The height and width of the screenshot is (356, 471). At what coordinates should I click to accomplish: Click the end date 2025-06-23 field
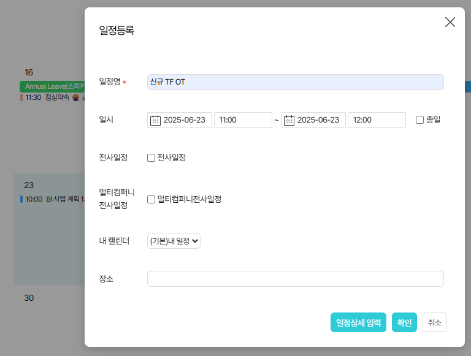pyautogui.click(x=321, y=120)
